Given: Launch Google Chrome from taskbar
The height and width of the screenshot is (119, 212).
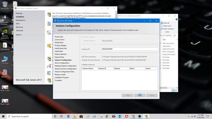Looking at the screenshot, I should [x=107, y=116].
